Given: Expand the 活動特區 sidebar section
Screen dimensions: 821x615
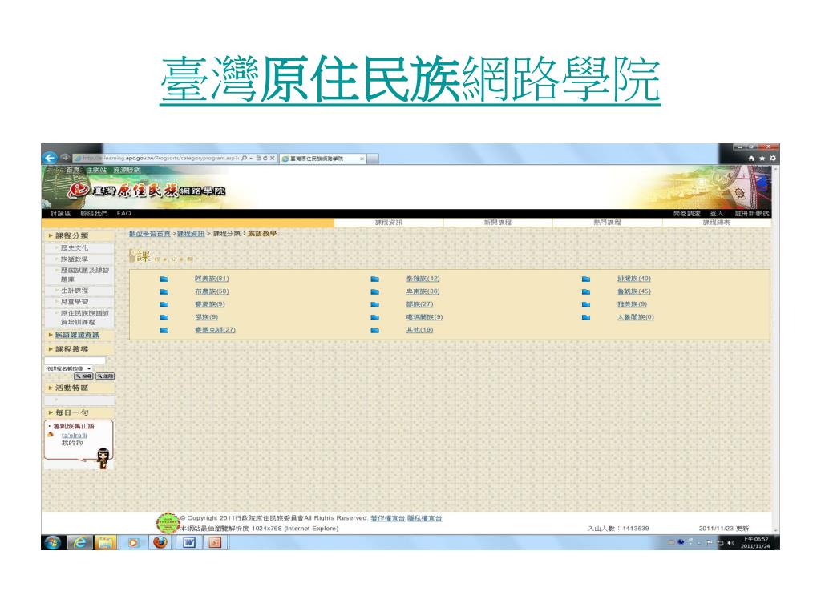Looking at the screenshot, I should coord(79,388).
